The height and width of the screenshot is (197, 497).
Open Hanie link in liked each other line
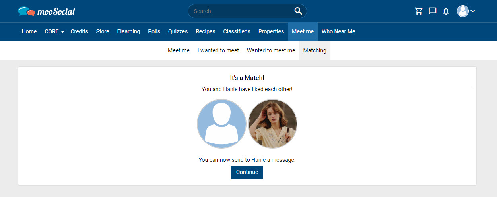230,89
